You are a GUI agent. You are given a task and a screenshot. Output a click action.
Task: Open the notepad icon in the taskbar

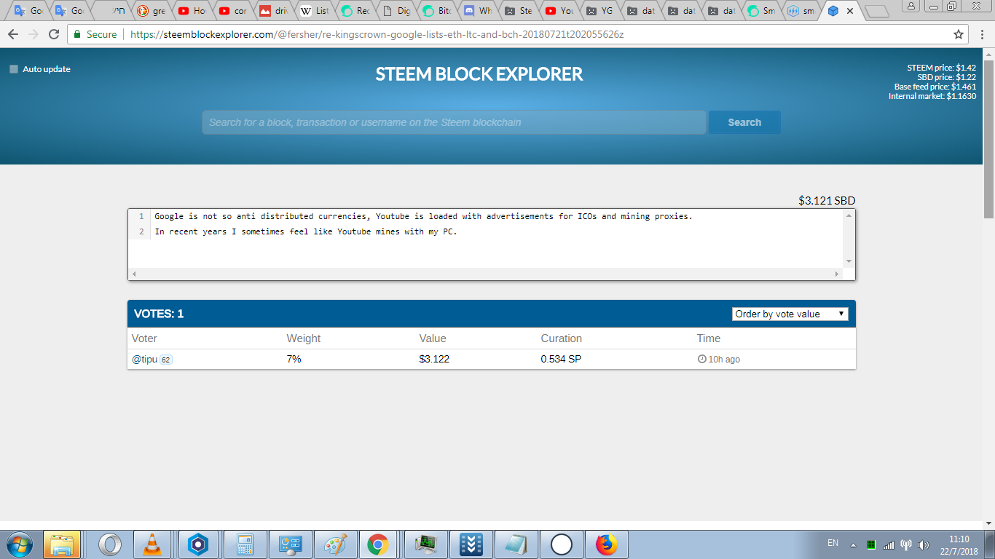[x=516, y=544]
